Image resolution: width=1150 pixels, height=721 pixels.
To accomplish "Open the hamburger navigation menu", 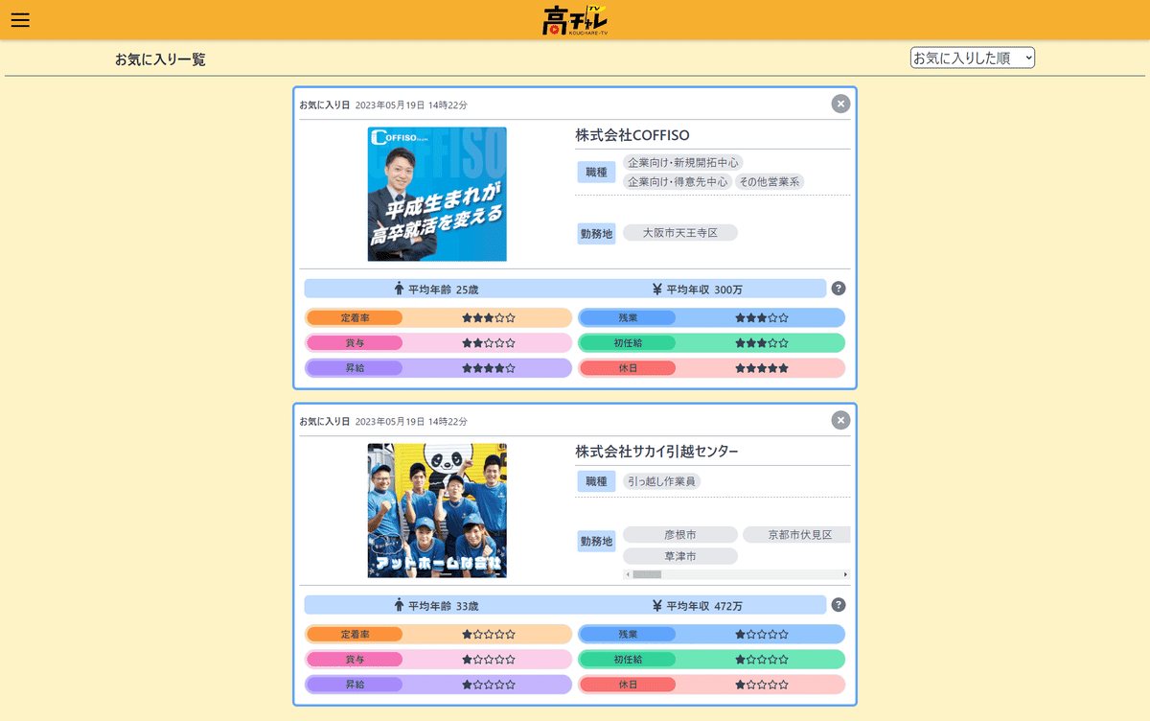I will pyautogui.click(x=19, y=19).
